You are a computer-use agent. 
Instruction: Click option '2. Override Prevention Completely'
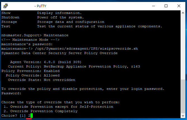pyautogui.click(x=41, y=111)
